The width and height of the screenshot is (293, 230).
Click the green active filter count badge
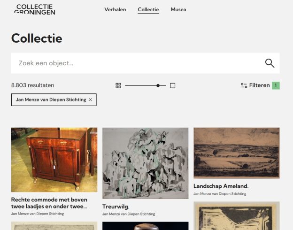pyautogui.click(x=276, y=85)
